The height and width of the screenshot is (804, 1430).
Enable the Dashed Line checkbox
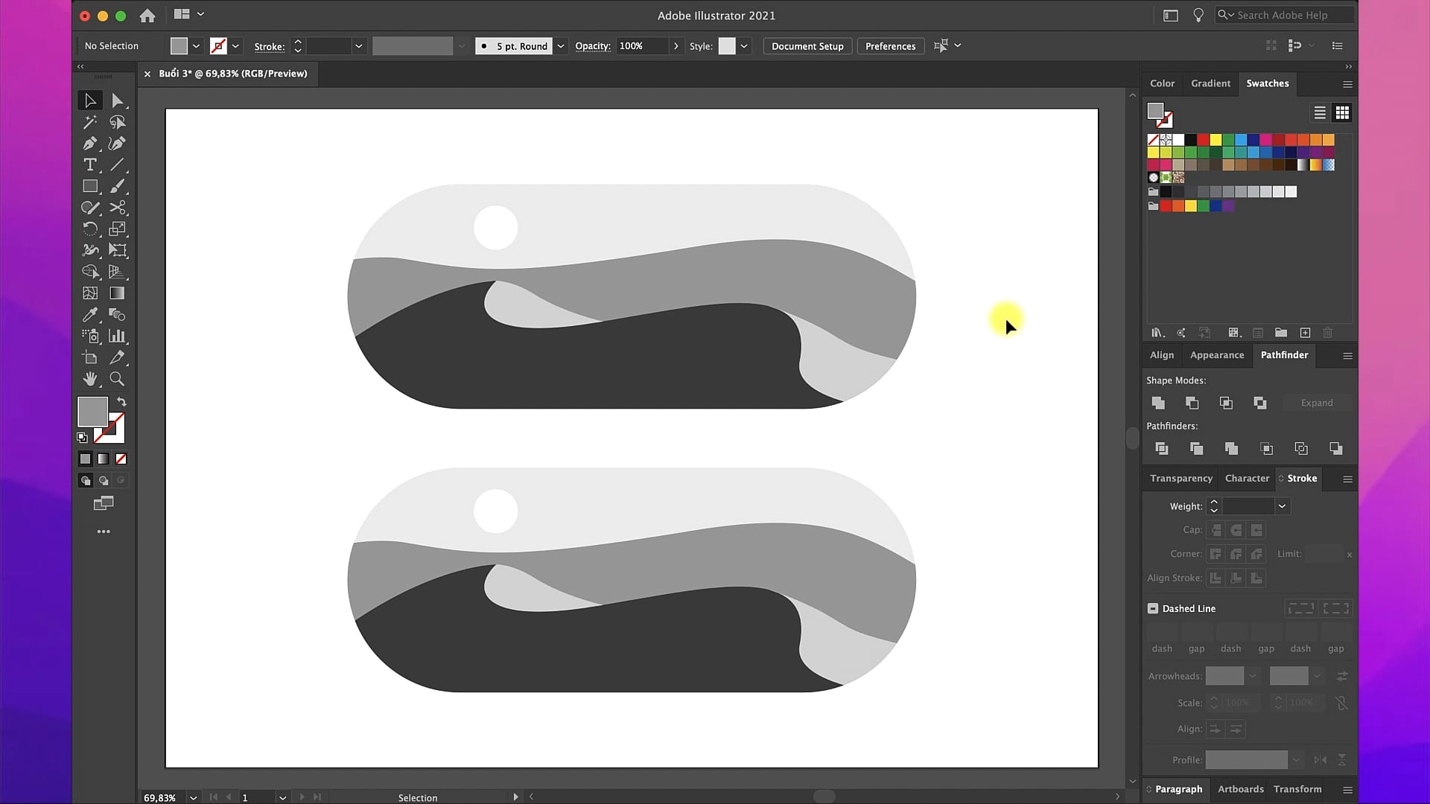[1153, 608]
